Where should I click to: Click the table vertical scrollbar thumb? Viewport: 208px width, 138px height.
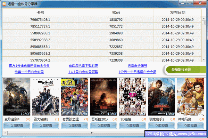[204, 23]
